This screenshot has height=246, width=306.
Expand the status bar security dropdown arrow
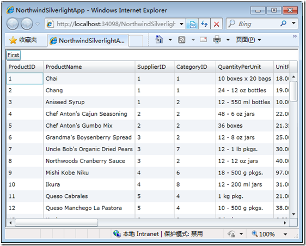point(241,234)
